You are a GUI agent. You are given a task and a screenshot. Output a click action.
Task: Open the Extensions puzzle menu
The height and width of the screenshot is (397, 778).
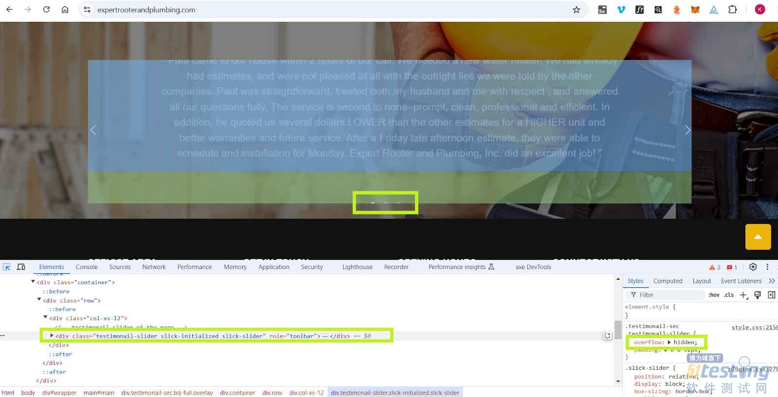(732, 10)
